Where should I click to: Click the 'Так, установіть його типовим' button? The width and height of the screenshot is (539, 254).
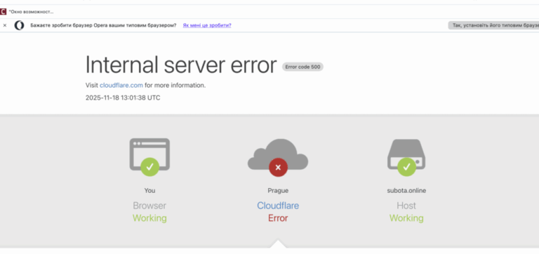point(493,25)
